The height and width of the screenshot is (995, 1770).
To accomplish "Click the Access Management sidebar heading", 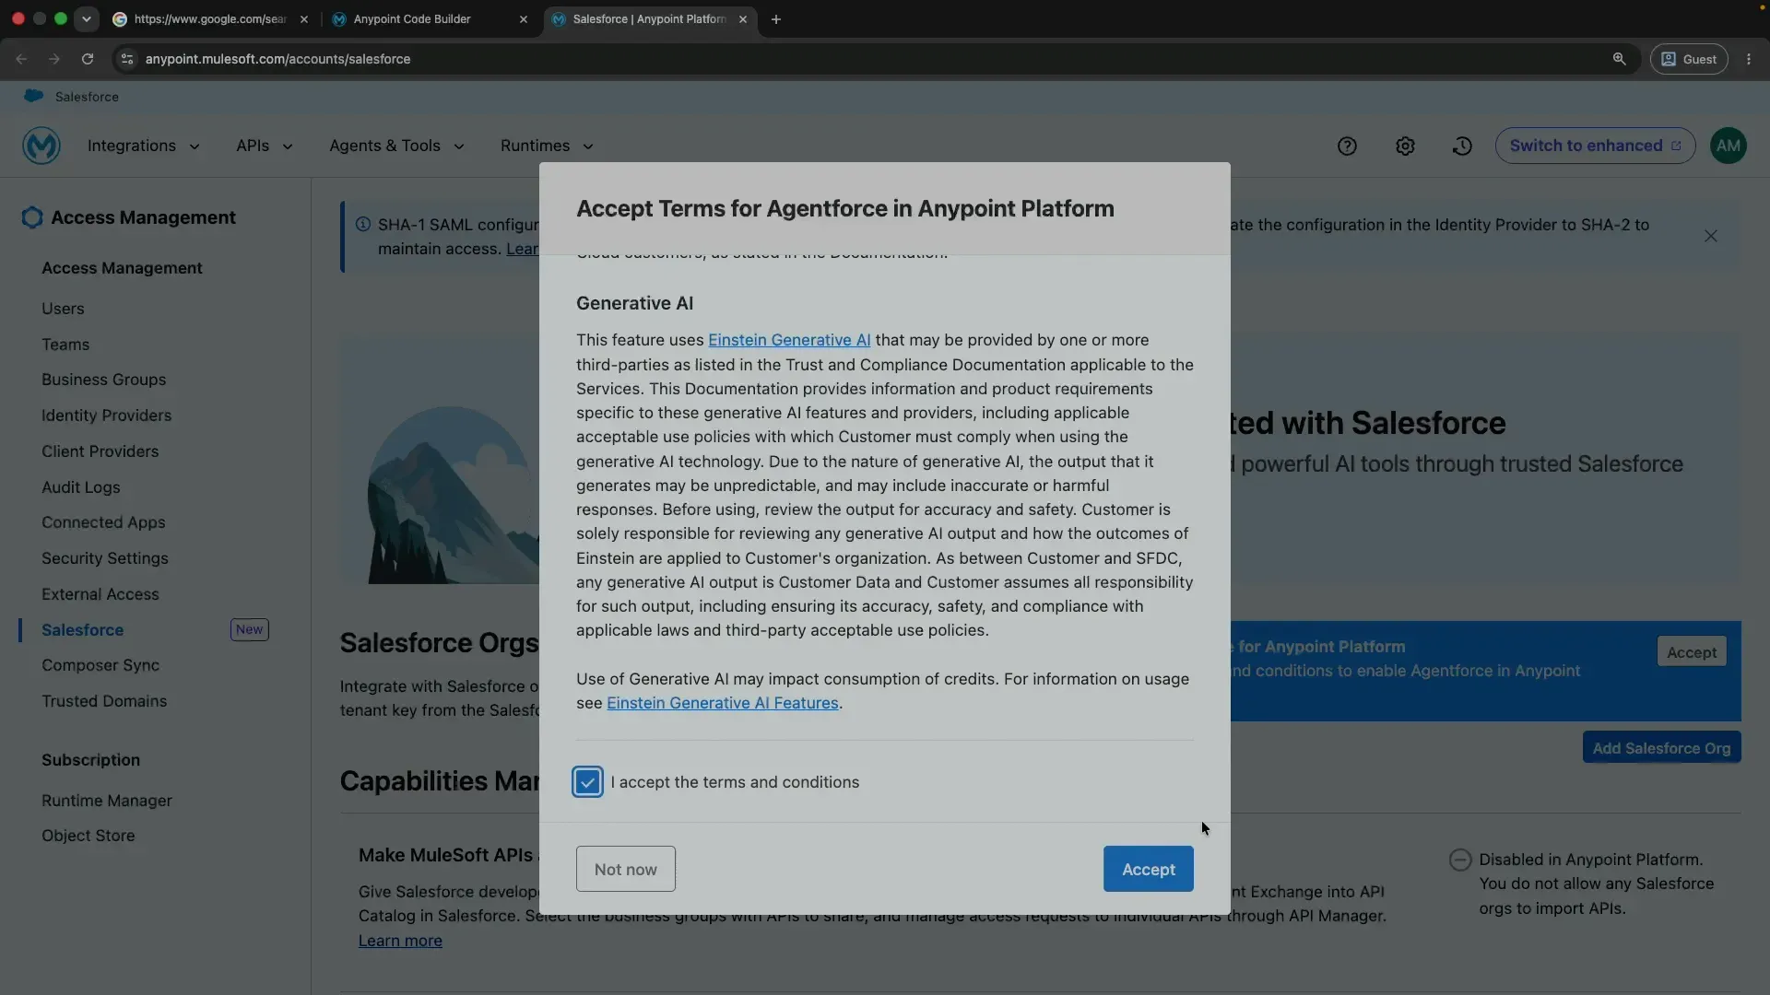I will (122, 268).
